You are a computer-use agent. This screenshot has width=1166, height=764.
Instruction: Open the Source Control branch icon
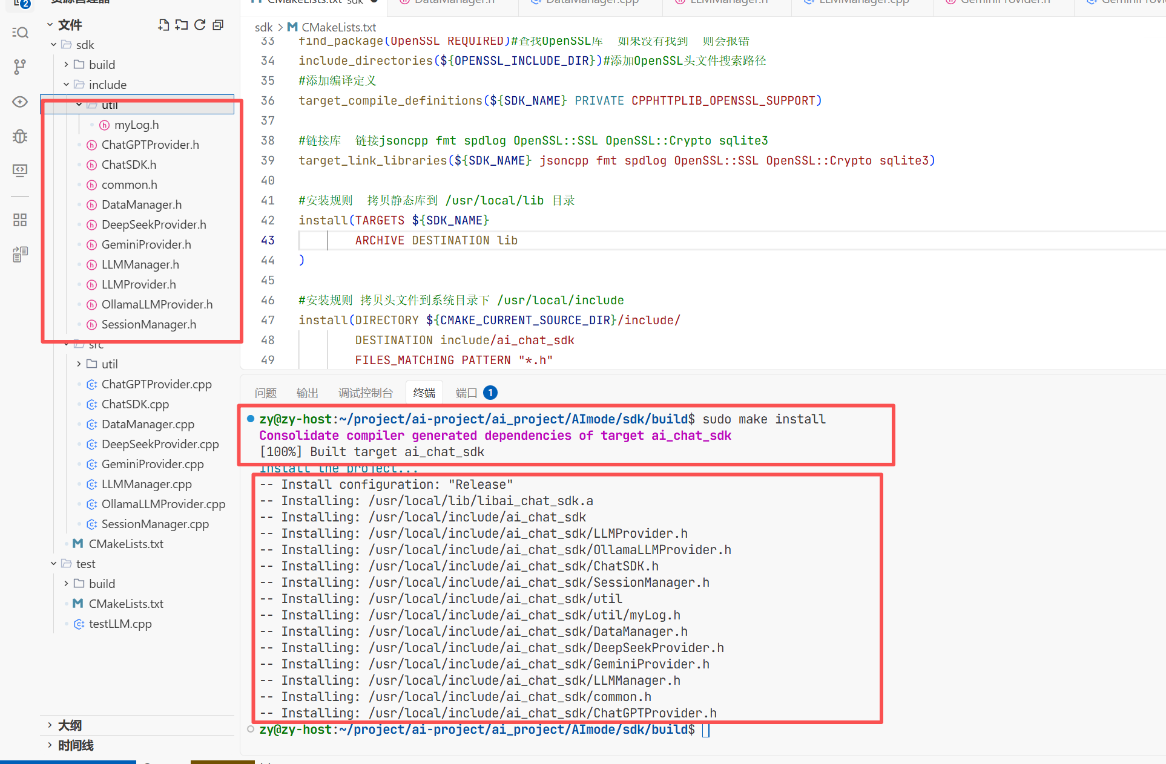click(x=20, y=67)
